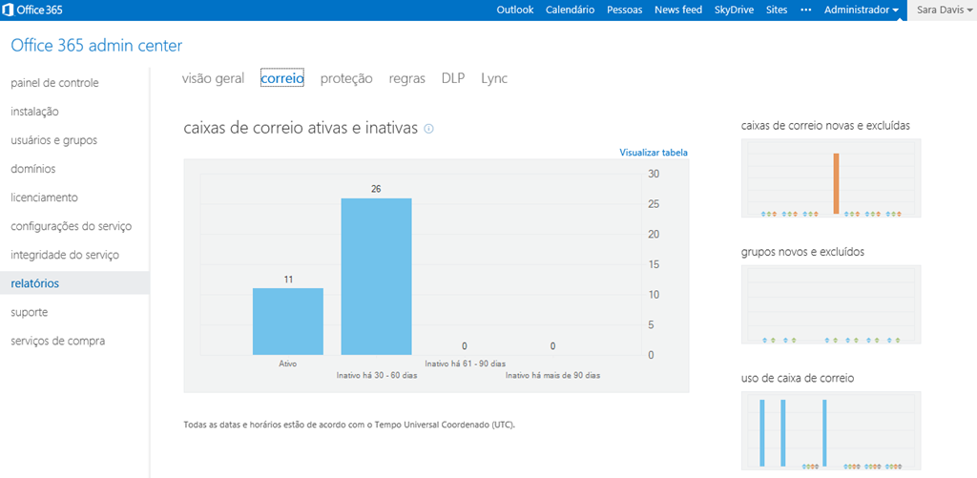Viewport: 977px width, 478px height.
Task: Expand the Administrador dropdown menu
Action: point(861,10)
